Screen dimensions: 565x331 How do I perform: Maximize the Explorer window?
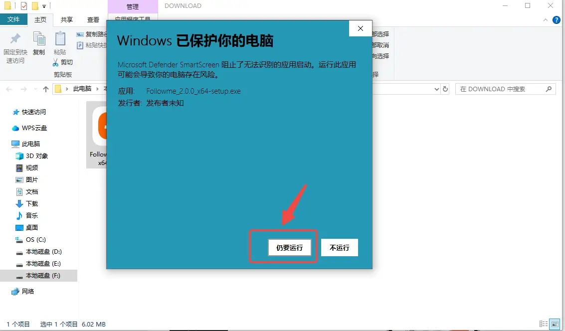(528, 5)
